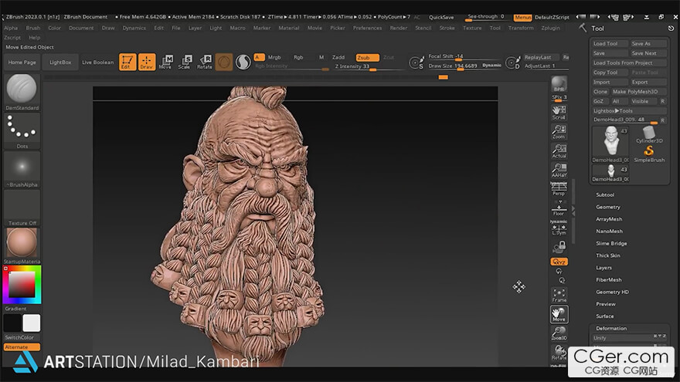680x382 pixels.
Task: Toggle the Floor grid
Action: [x=559, y=208]
